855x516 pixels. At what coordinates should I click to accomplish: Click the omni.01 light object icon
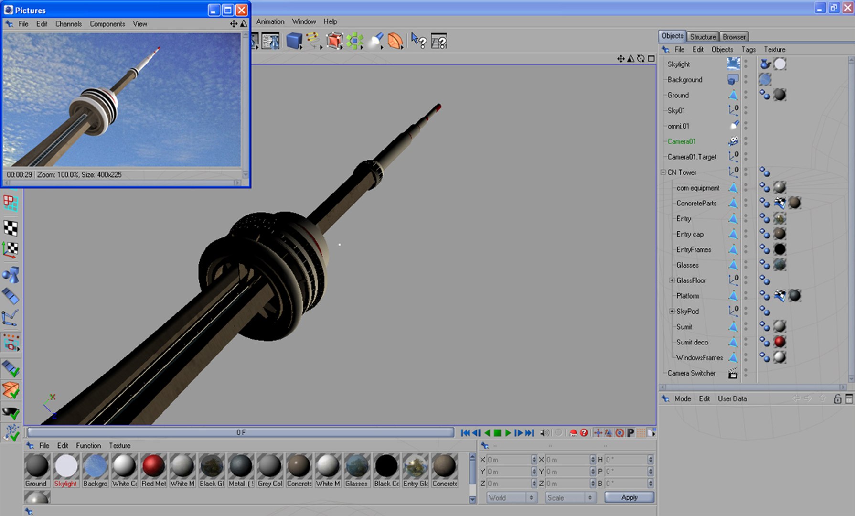(734, 126)
